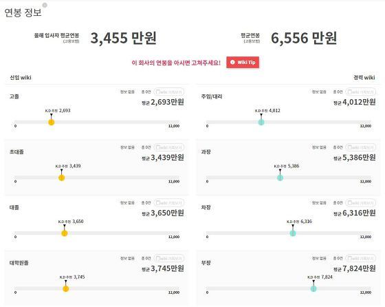Click the 이 회사의 연봉을 아시면 고쳐주세요 link
The width and height of the screenshot is (385, 307).
(x=176, y=63)
